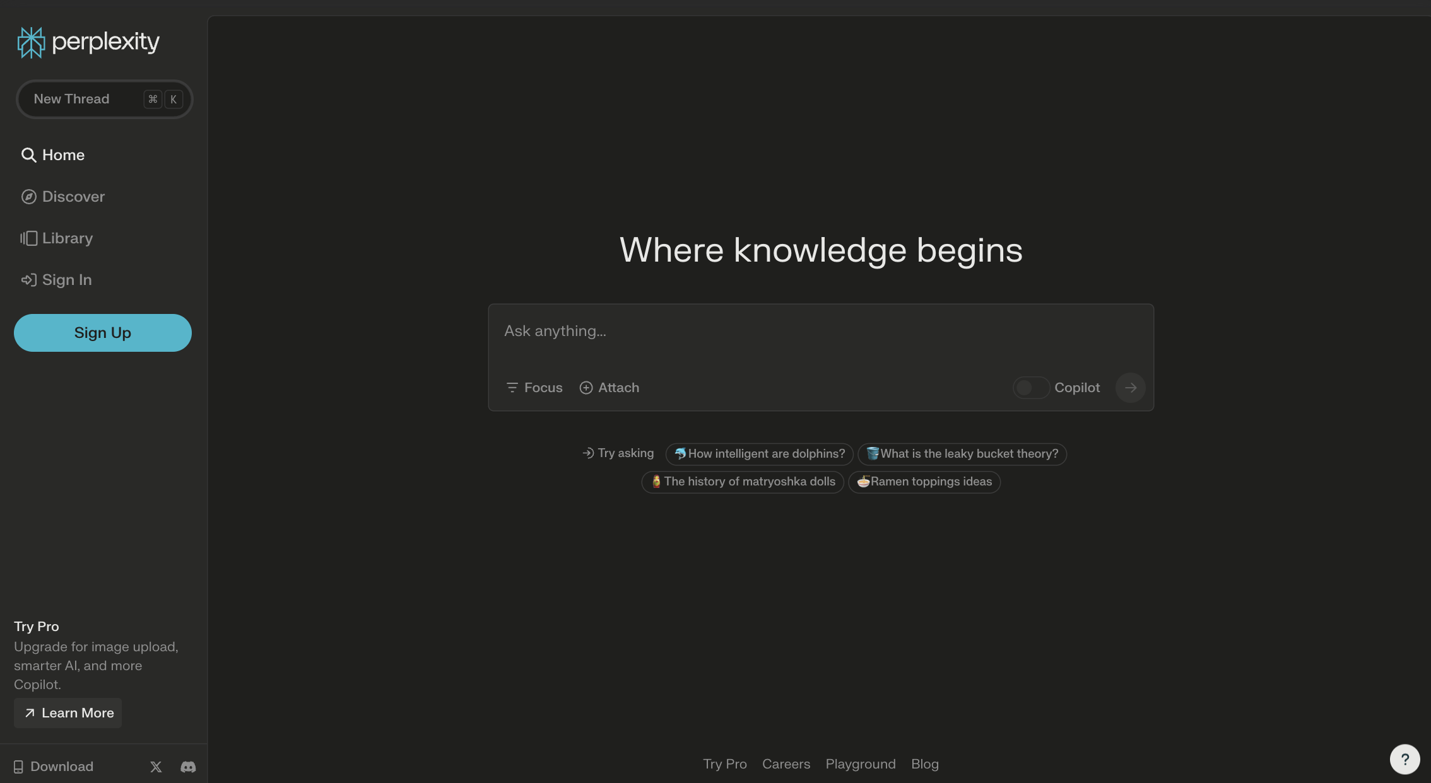Click Learn More about Pro
The width and height of the screenshot is (1431, 783).
click(x=68, y=713)
